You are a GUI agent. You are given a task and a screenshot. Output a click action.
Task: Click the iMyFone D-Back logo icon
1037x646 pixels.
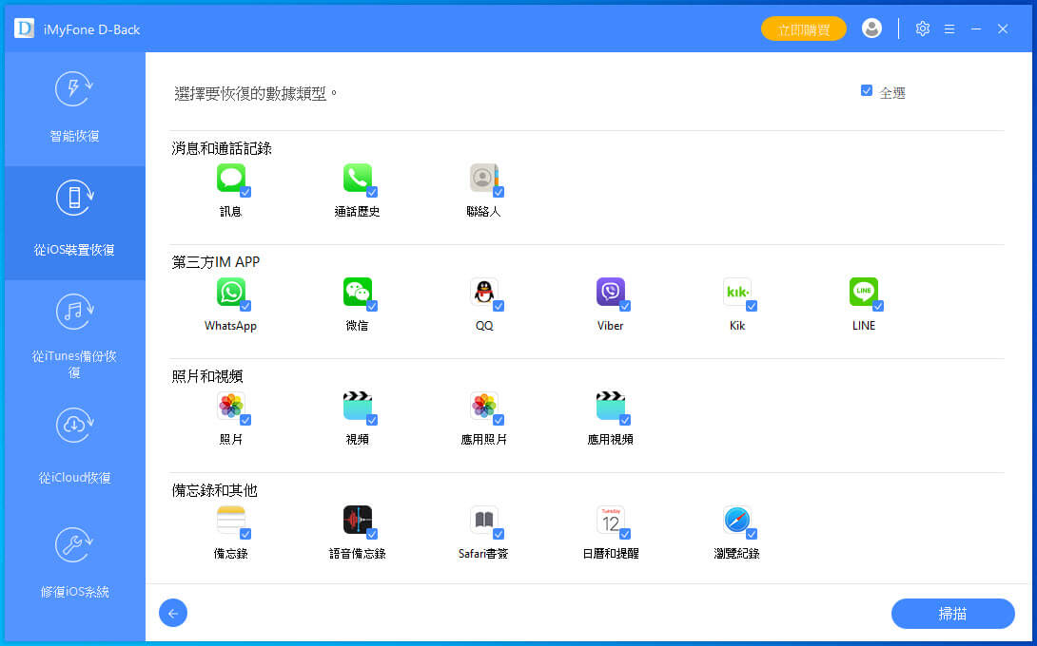[25, 28]
